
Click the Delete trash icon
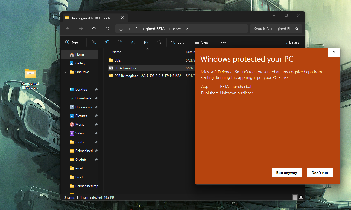(x=159, y=42)
